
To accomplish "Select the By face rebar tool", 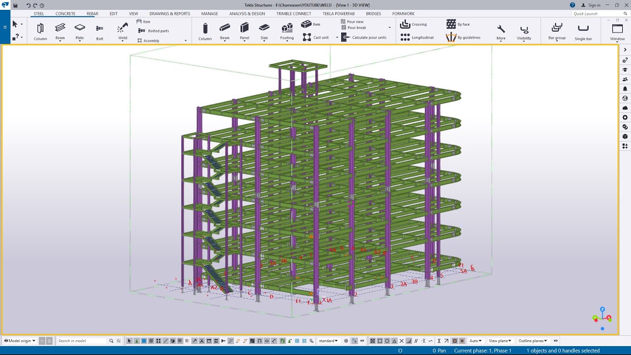I will click(x=458, y=24).
